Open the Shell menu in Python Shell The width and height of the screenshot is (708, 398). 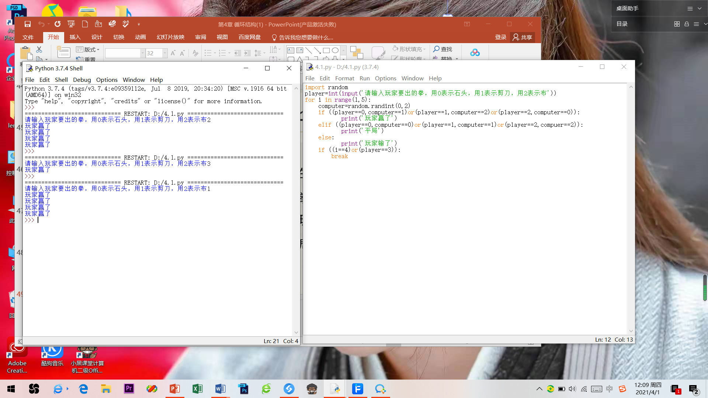pyautogui.click(x=61, y=80)
